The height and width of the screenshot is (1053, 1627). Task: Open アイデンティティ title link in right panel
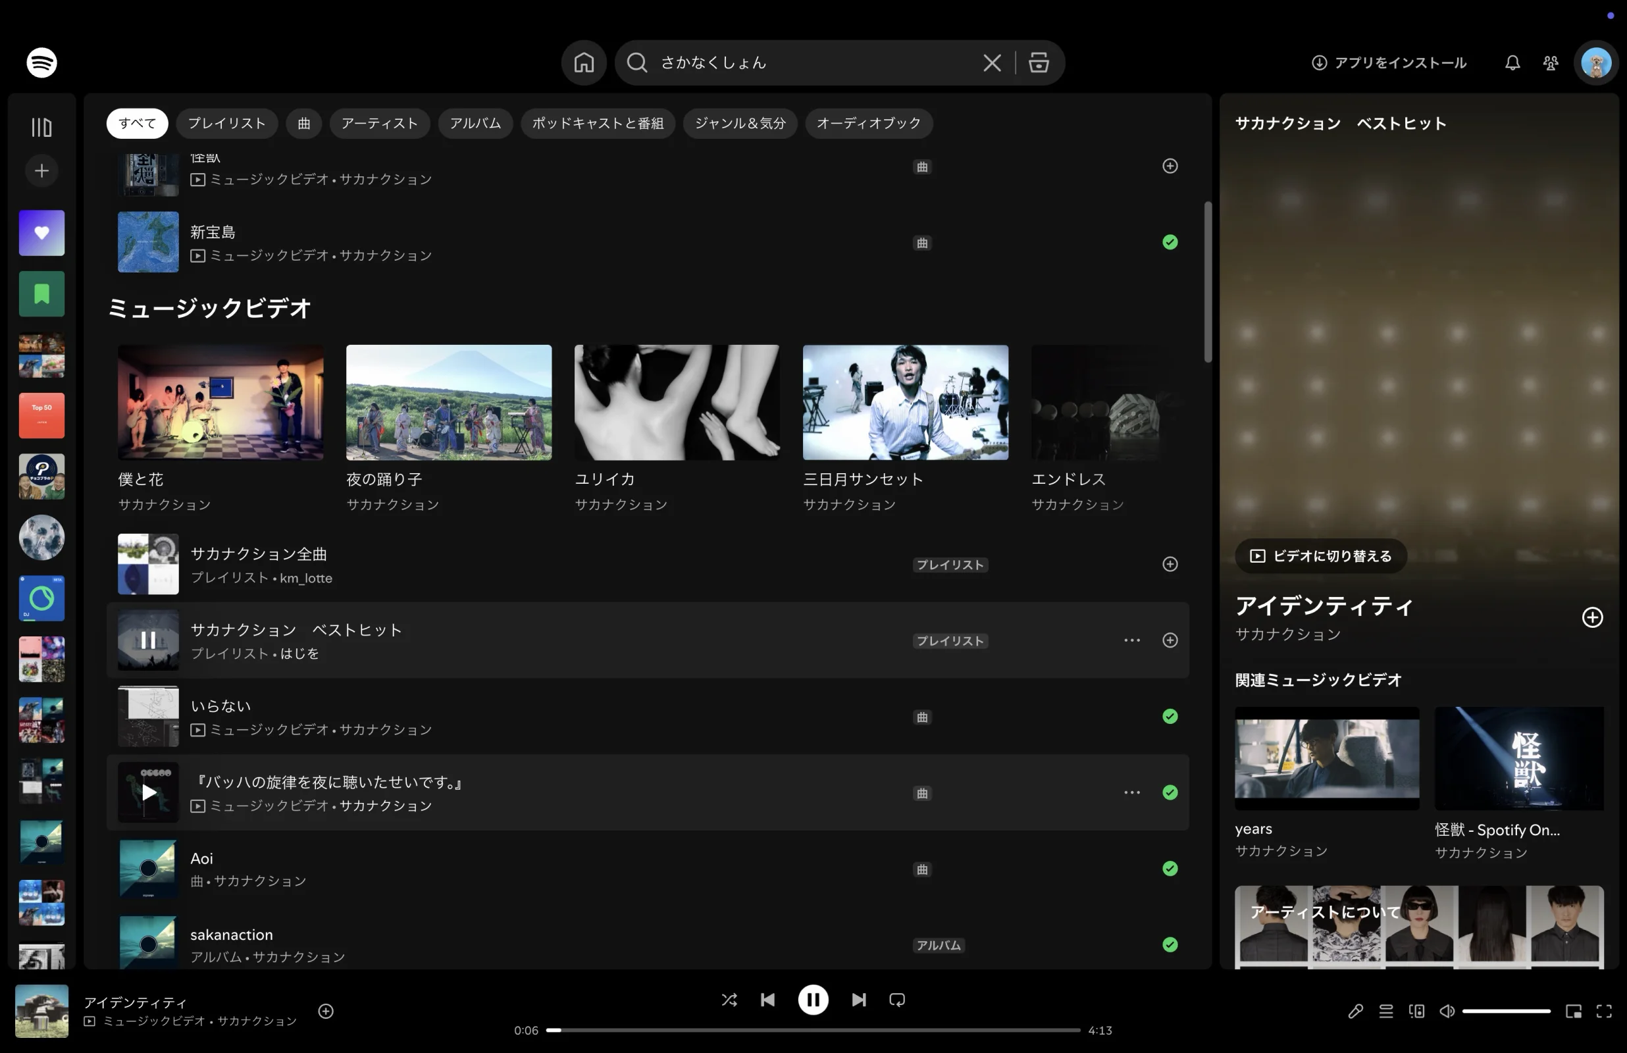pyautogui.click(x=1324, y=606)
